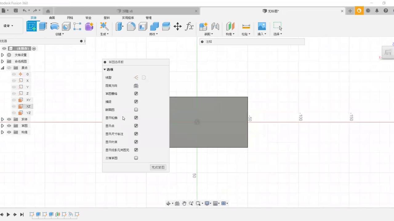Image resolution: width=394 pixels, height=221 pixels.
Task: Select the Offset Face tool
Action: point(166,26)
